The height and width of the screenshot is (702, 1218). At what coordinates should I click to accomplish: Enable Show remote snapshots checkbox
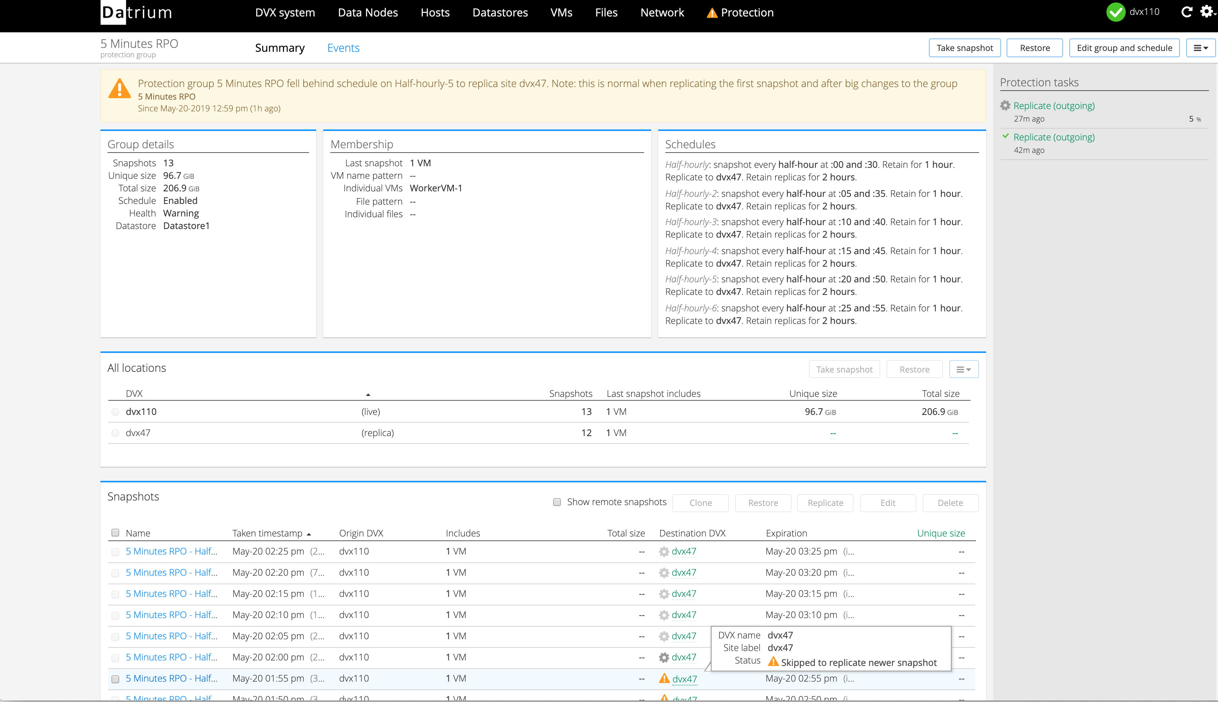click(x=557, y=502)
